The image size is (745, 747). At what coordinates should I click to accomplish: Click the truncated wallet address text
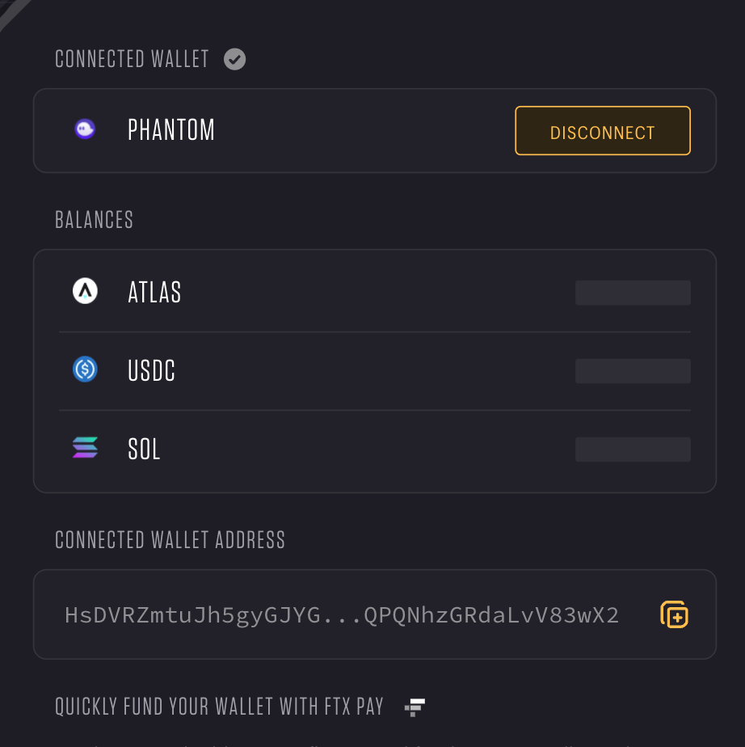click(x=342, y=615)
